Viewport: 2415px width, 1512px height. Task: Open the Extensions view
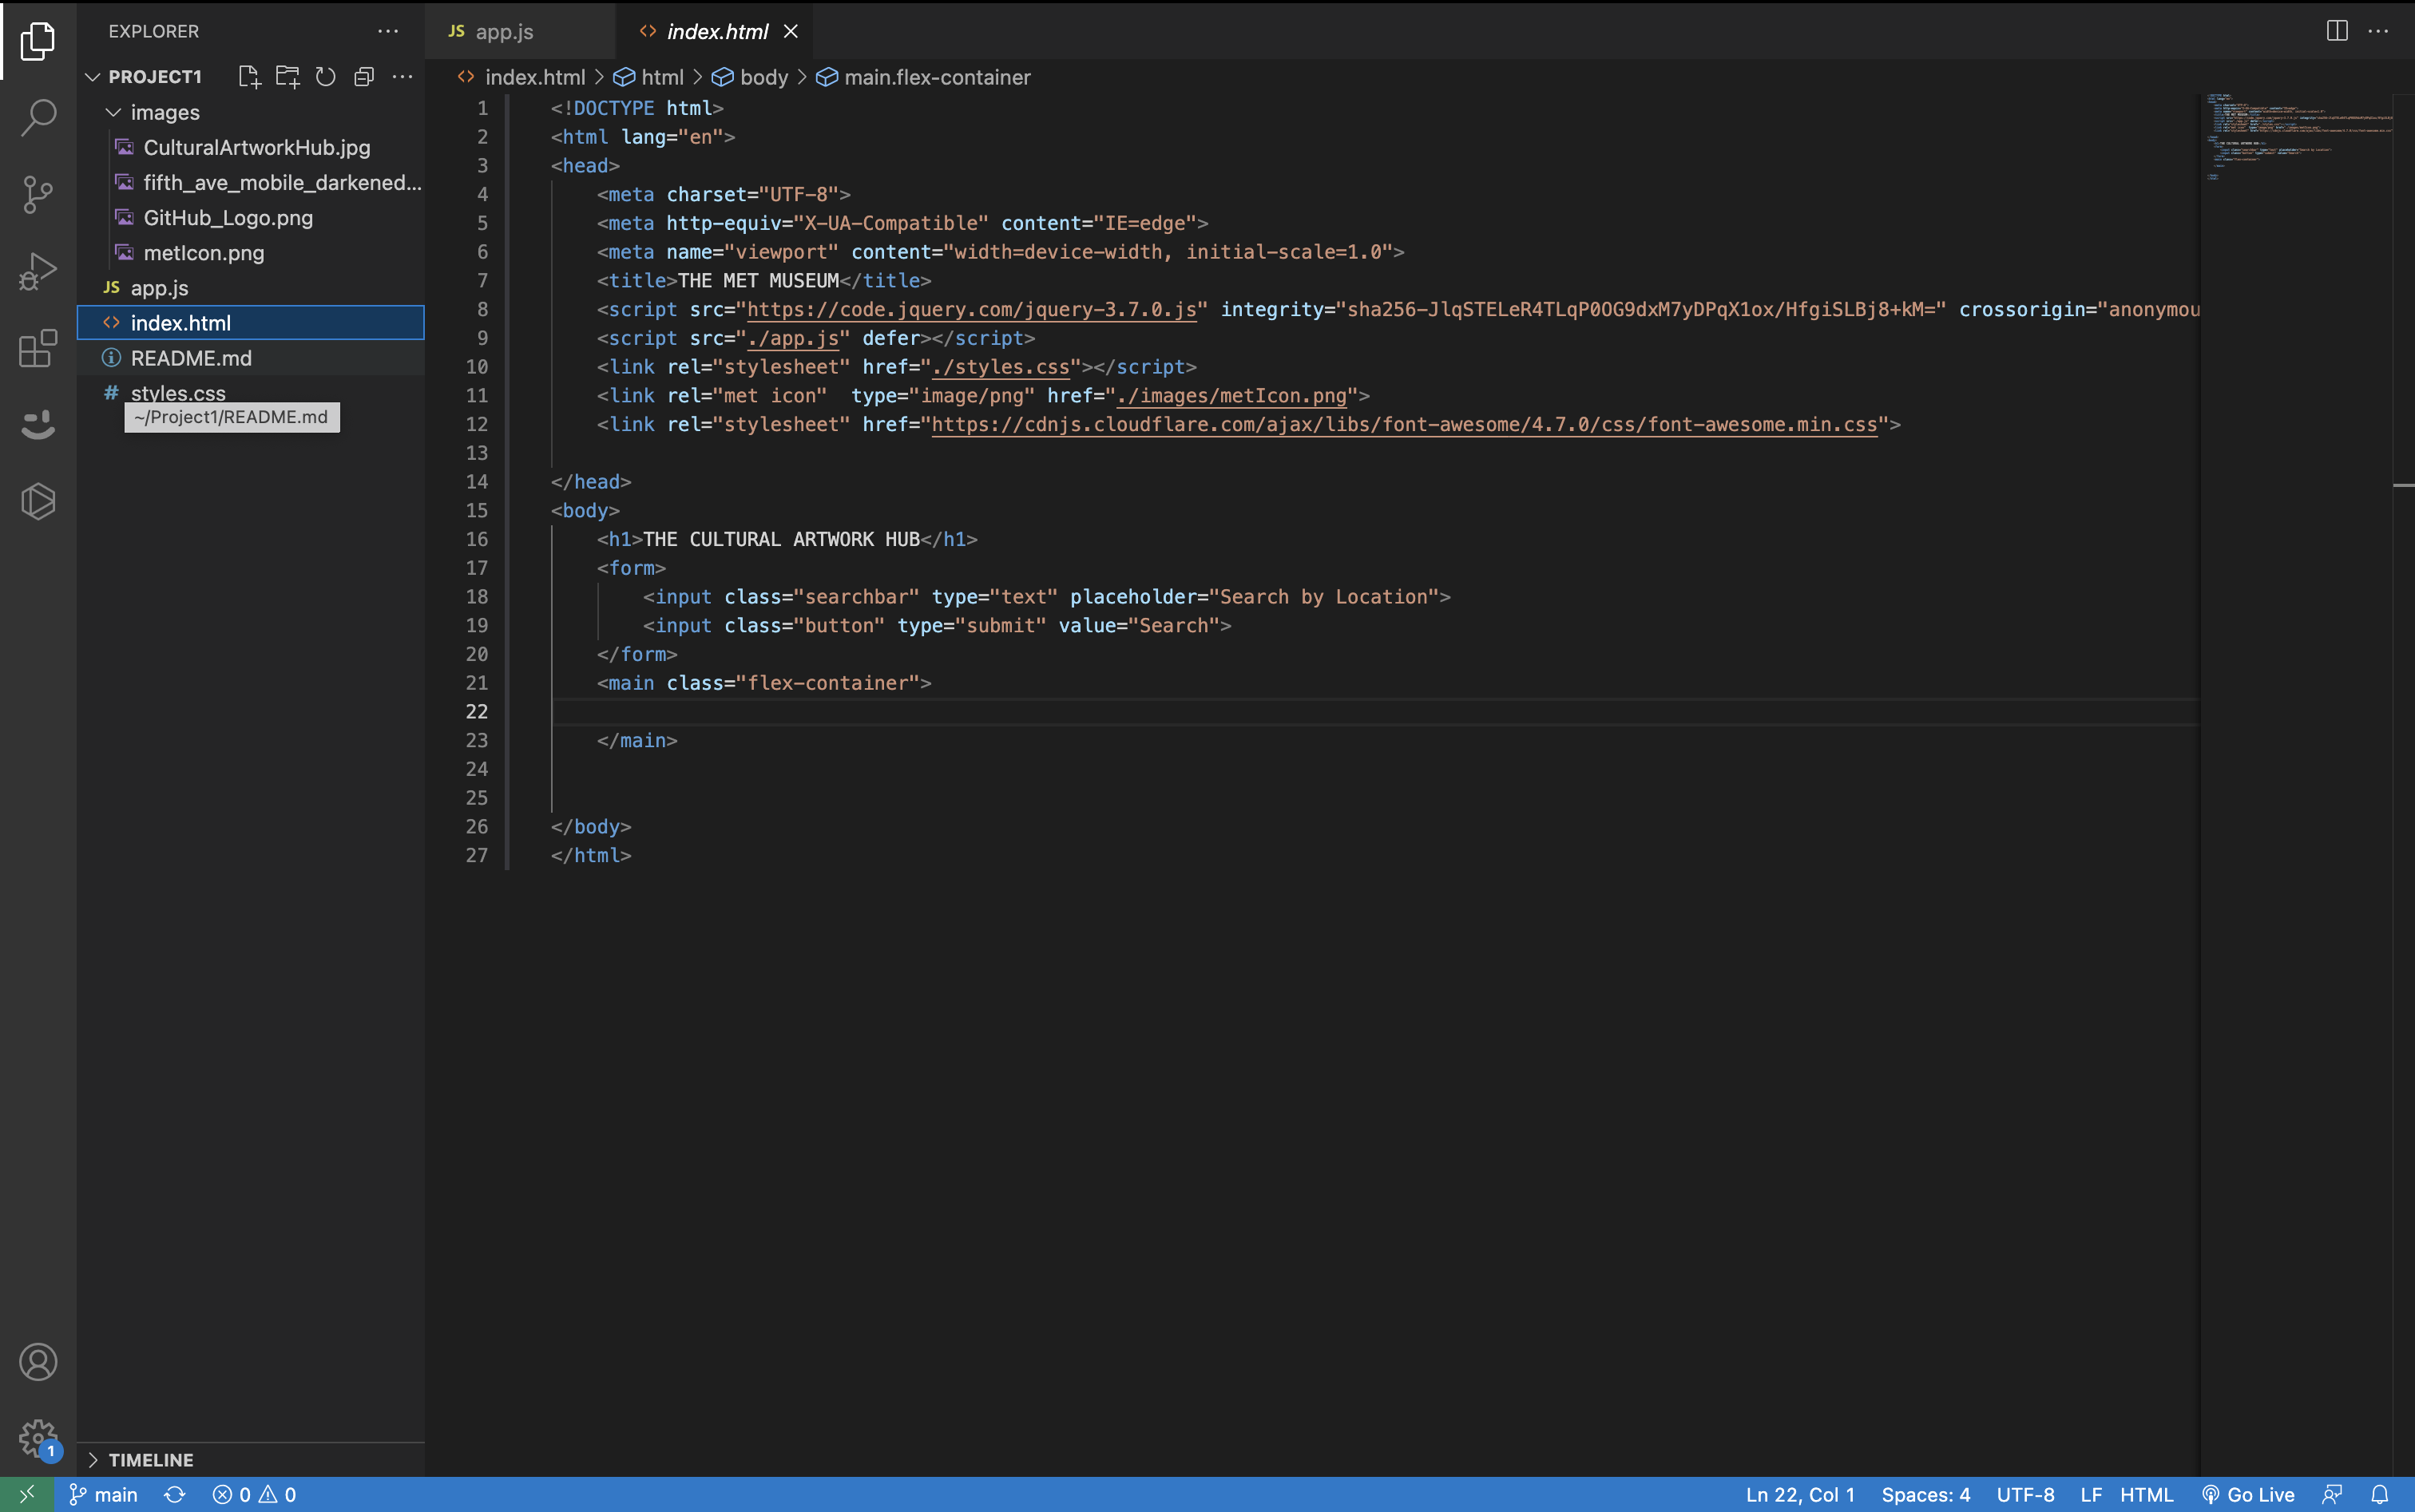tap(38, 349)
